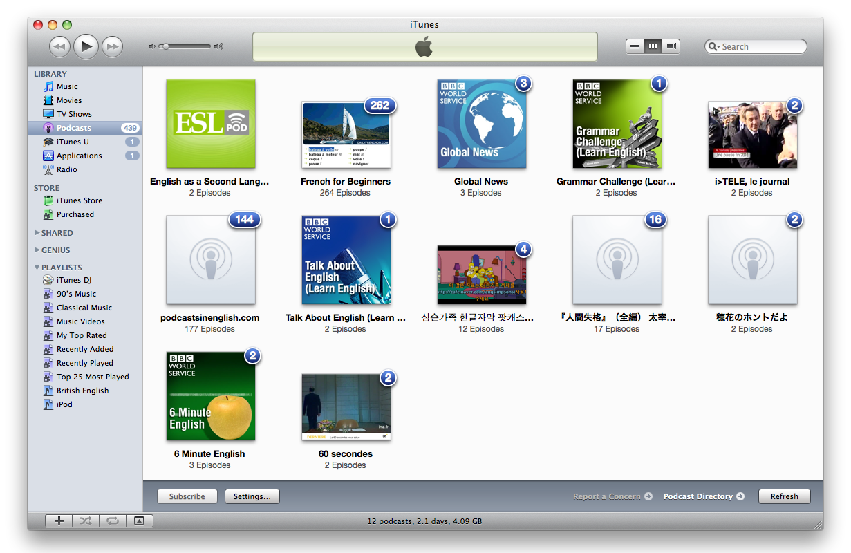This screenshot has width=851, height=553.
Task: Skip to the previous track
Action: [x=60, y=46]
